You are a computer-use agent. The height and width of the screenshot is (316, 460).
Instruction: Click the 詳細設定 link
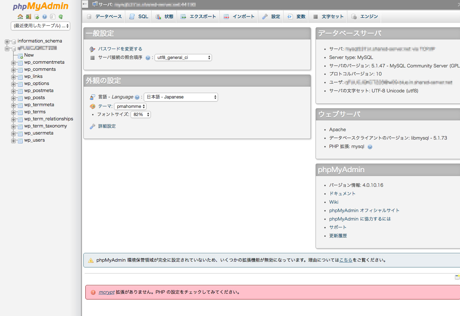(107, 126)
